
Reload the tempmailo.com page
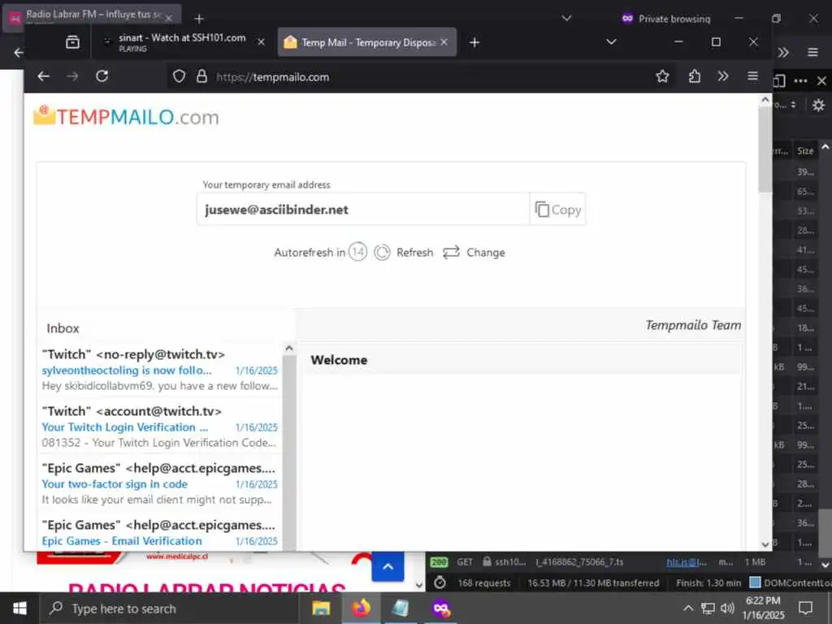click(102, 76)
